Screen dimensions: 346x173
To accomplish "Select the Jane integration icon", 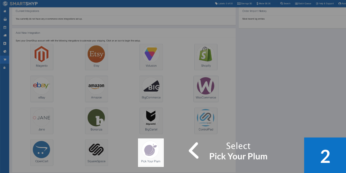I will [42, 121].
